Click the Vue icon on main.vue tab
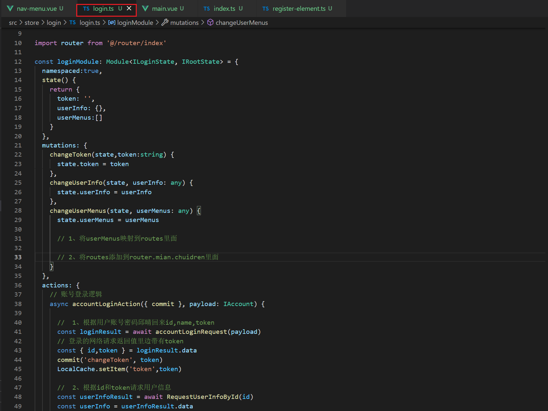The width and height of the screenshot is (548, 411). [x=145, y=9]
